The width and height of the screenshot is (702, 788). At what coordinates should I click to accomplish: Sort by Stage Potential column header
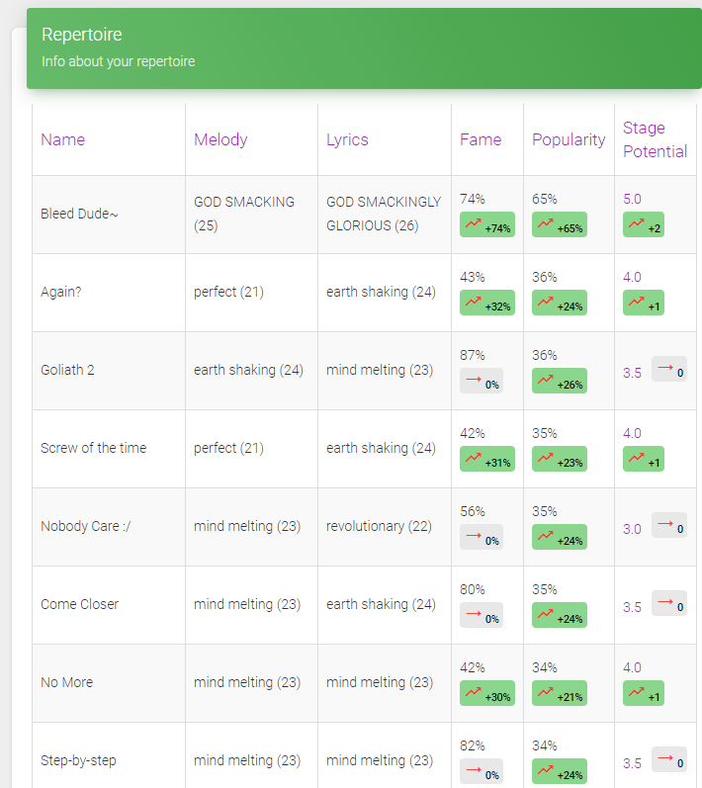[x=655, y=139]
